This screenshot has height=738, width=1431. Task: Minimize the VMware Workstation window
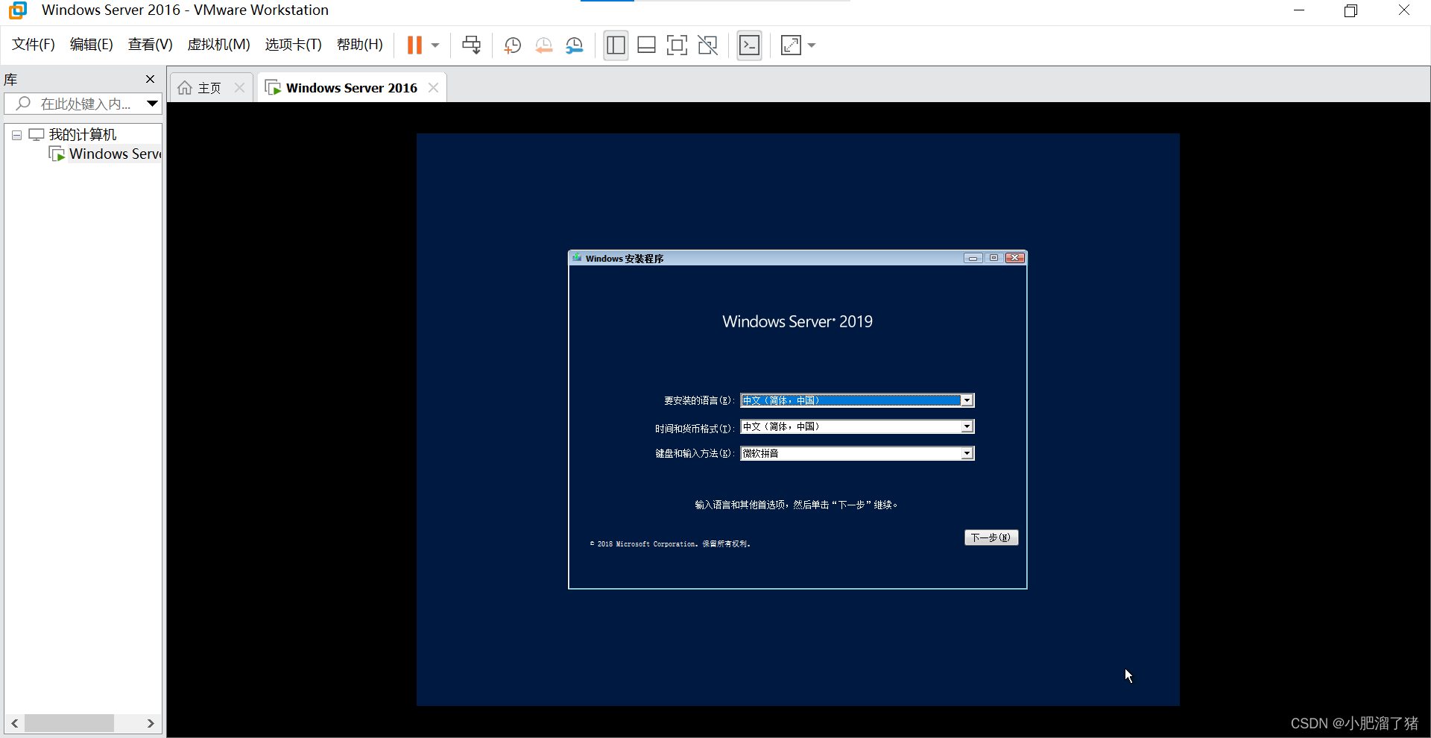[1299, 10]
